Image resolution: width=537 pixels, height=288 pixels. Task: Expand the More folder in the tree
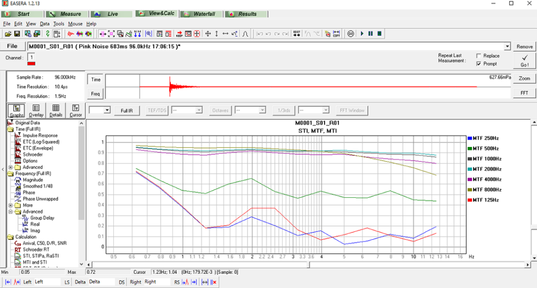10,206
